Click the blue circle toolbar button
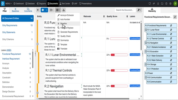Image resolution: width=178 pixels, height=100 pixels. [x=43, y=10]
